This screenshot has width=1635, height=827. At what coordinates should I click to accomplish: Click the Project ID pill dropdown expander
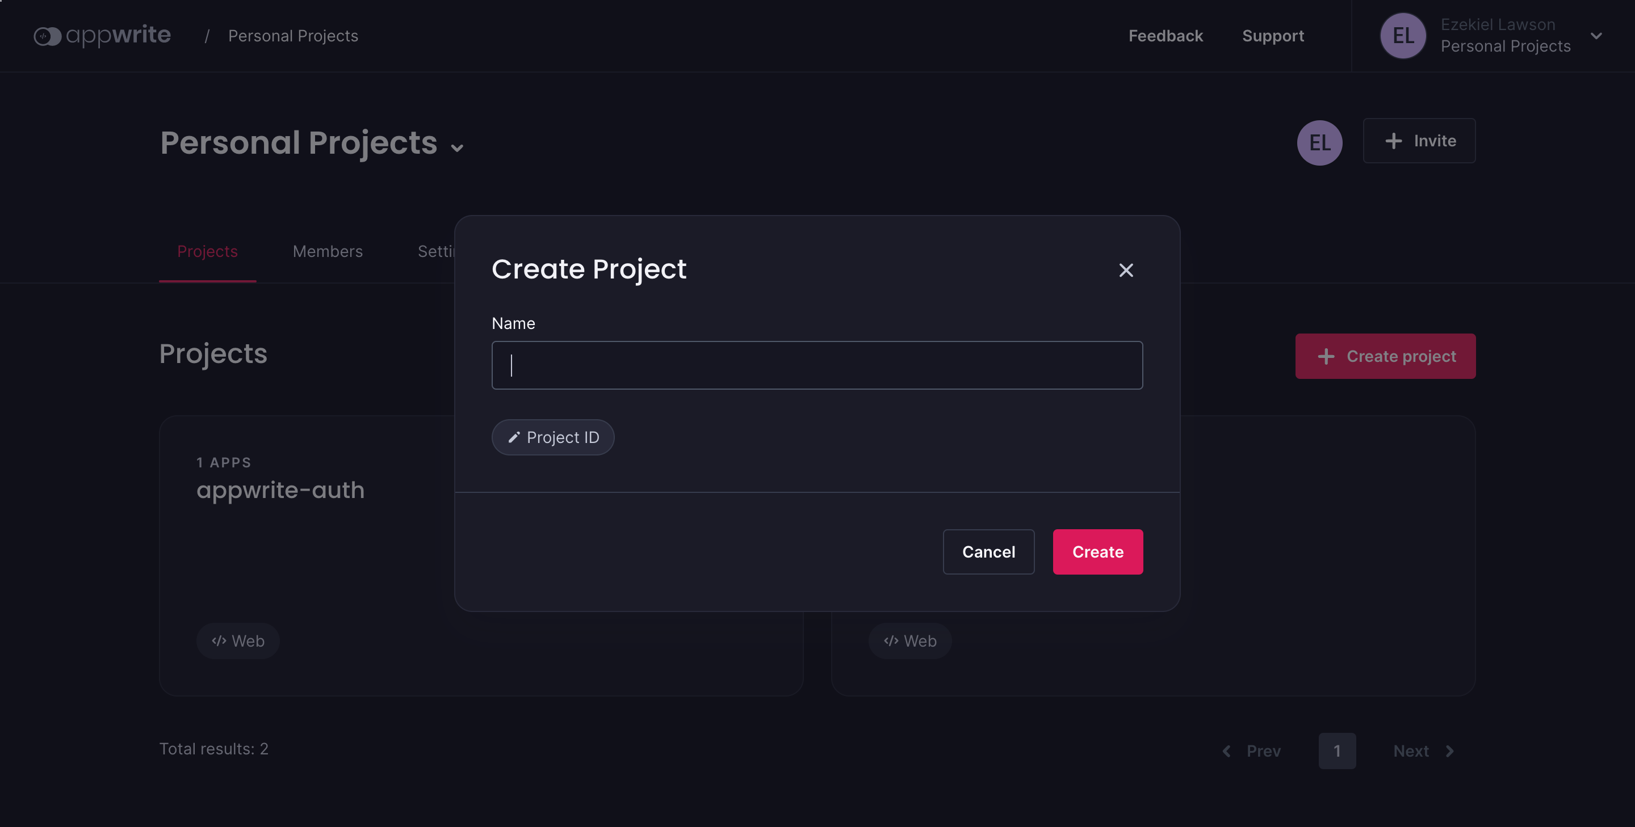point(553,437)
